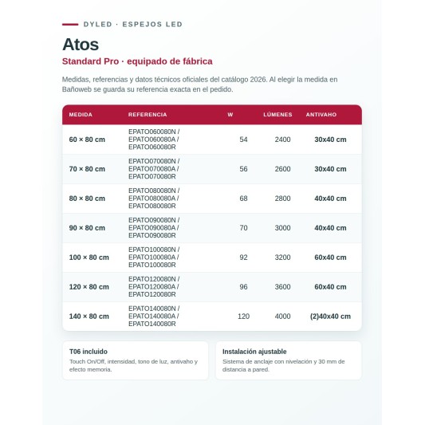This screenshot has height=425, width=425.
Task: Select the 70 × 80 cm measure
Action: (x=87, y=169)
